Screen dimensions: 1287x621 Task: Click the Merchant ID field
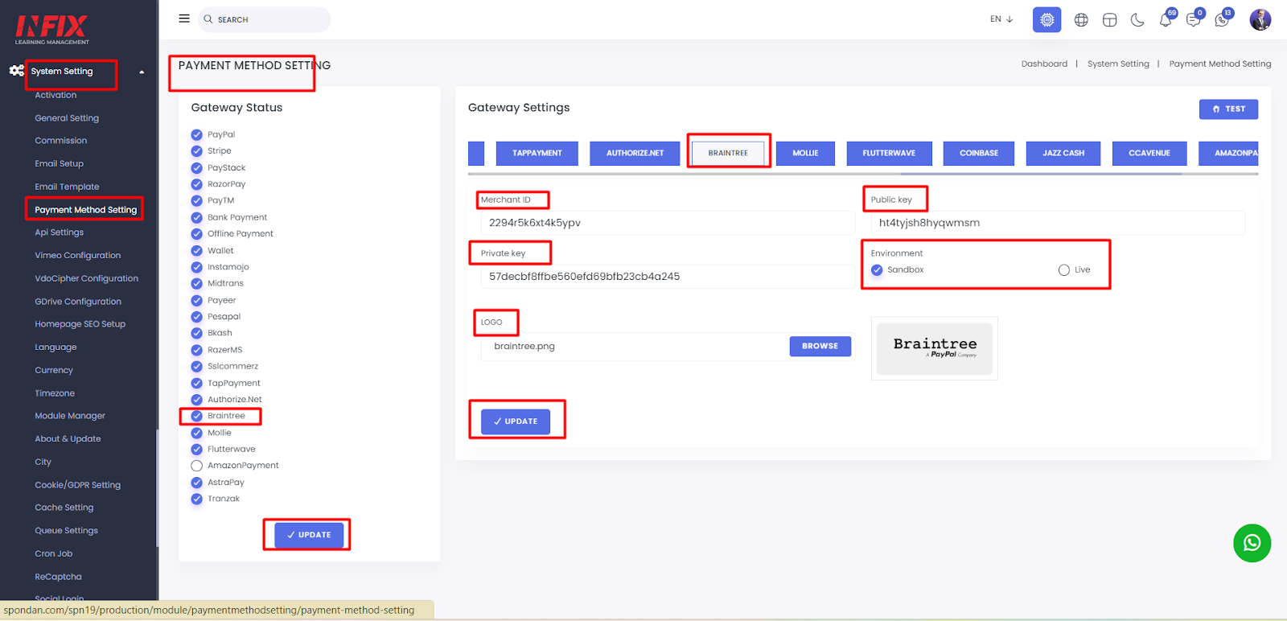pos(668,223)
